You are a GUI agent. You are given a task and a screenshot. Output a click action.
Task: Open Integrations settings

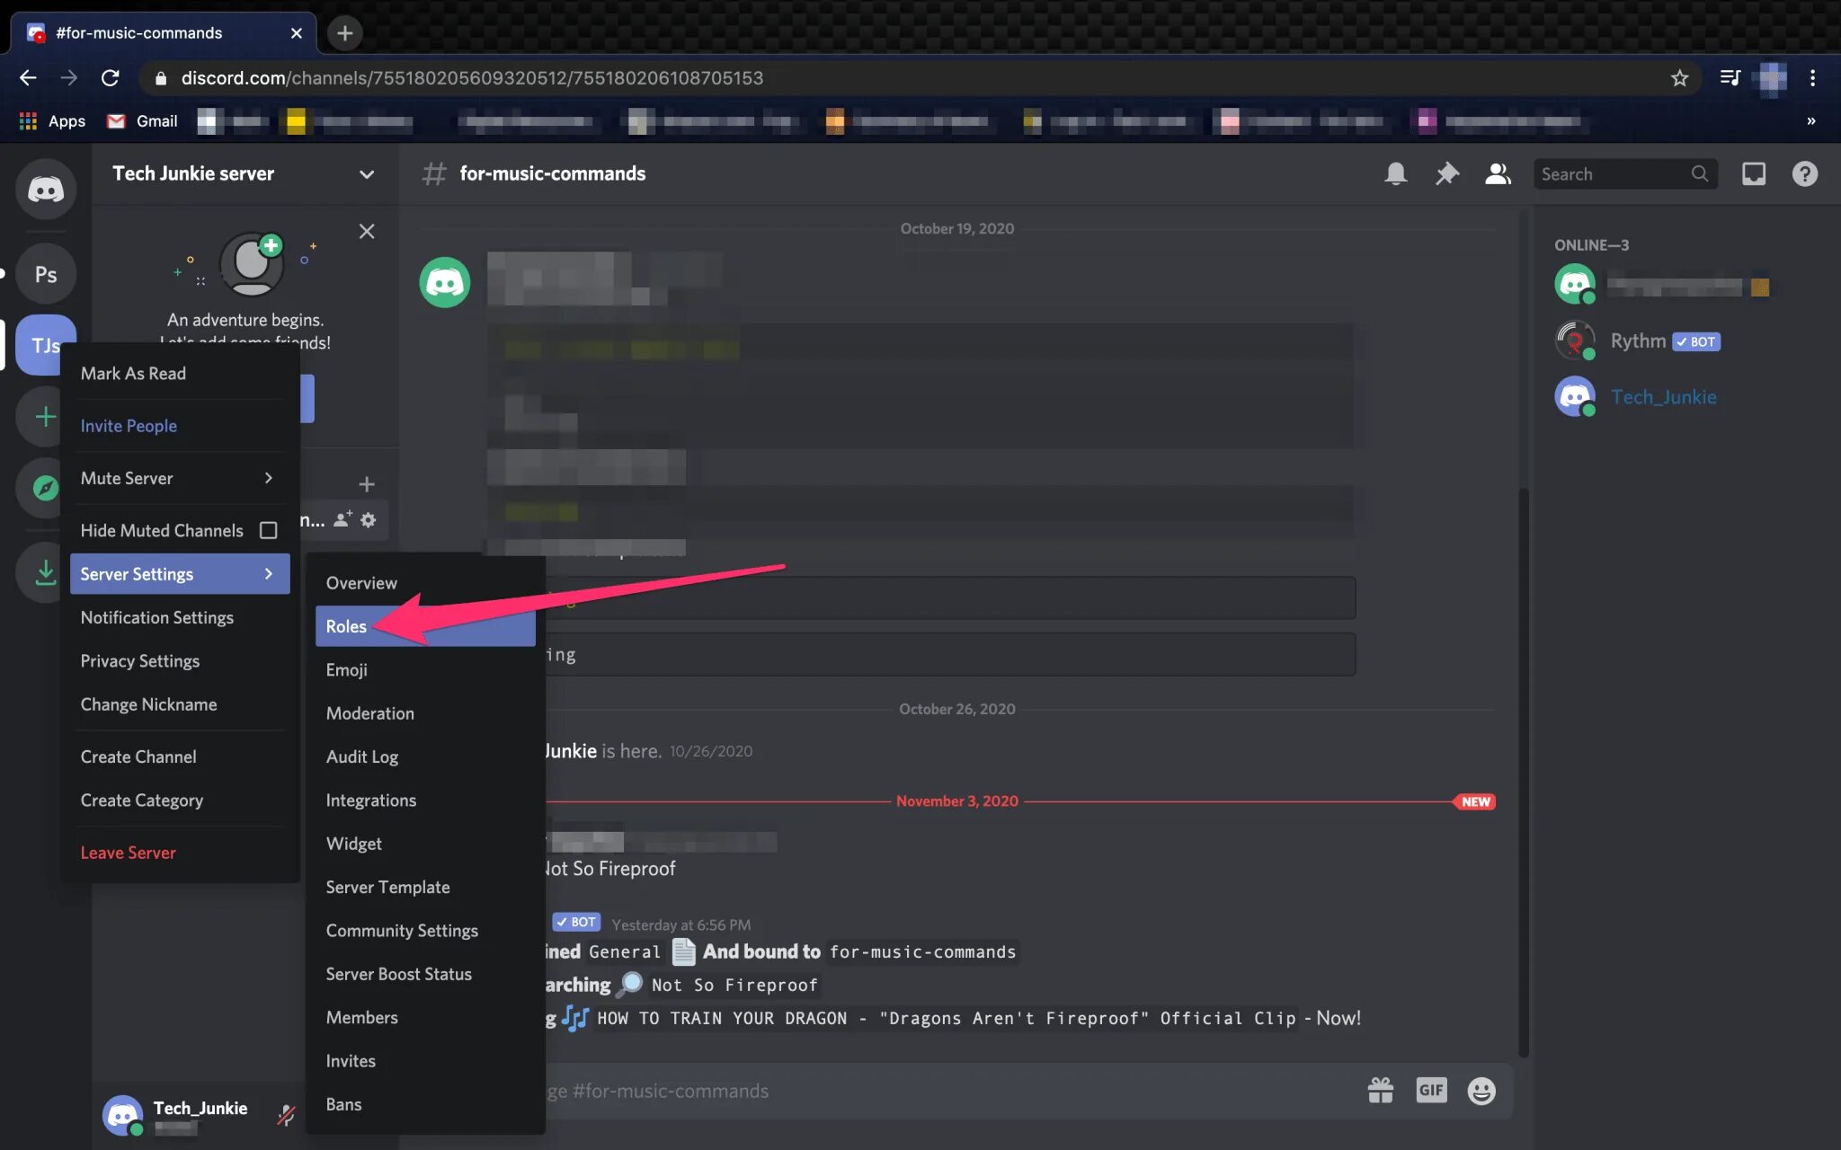tap(425, 800)
